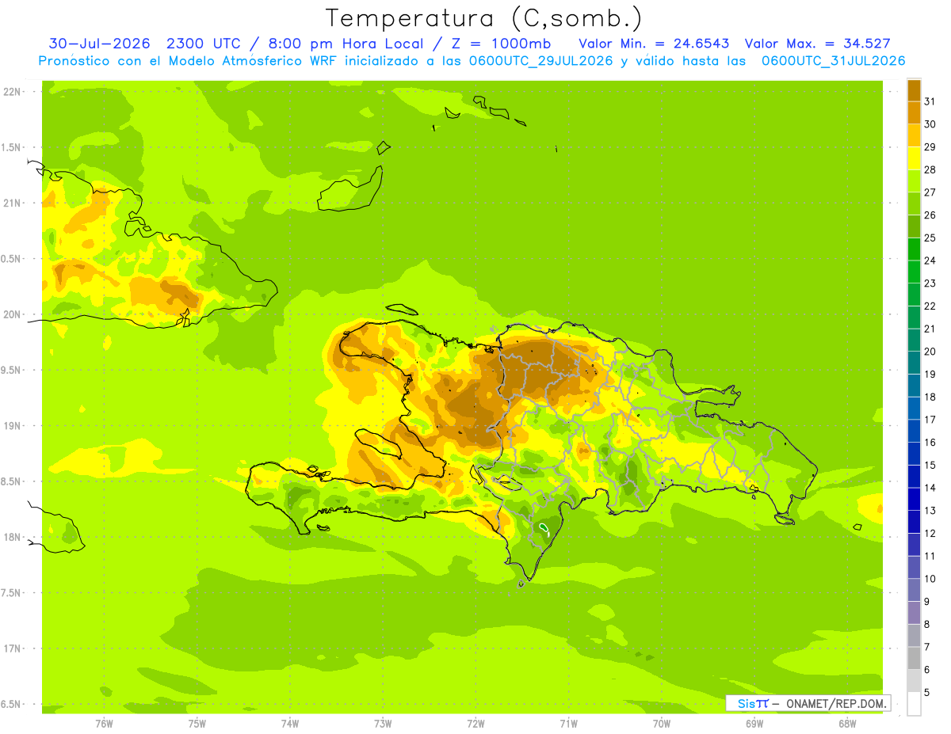Click the dark brown legend segment above 31
Viewport: 951px width, 734px height.
tap(914, 90)
